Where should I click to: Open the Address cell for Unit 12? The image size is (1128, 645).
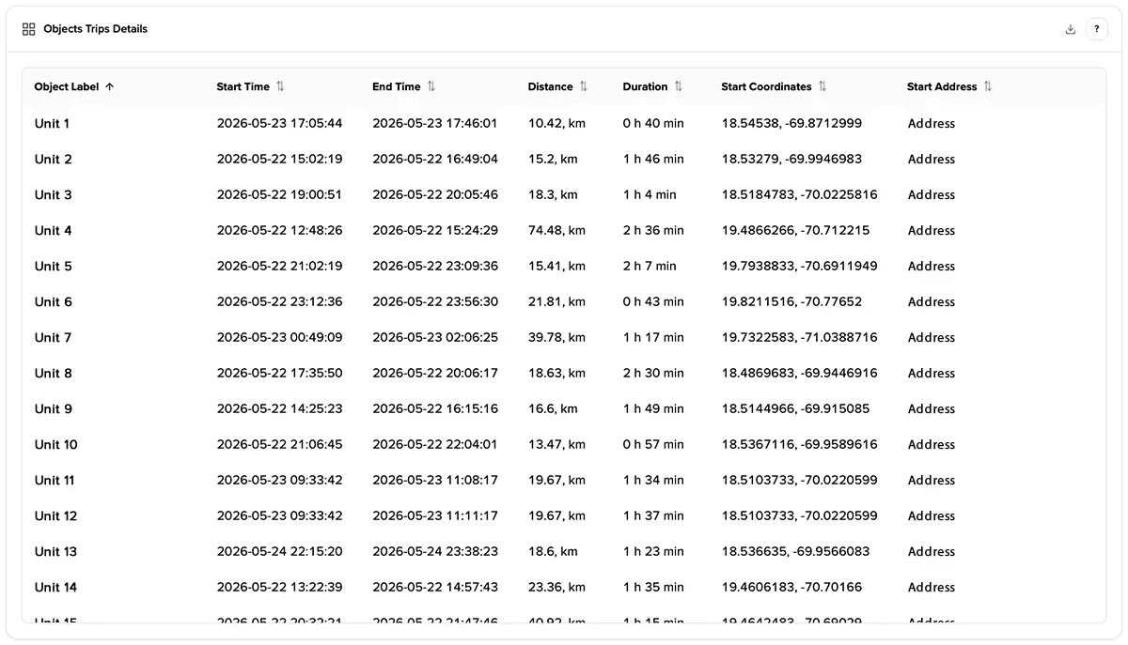pyautogui.click(x=932, y=516)
